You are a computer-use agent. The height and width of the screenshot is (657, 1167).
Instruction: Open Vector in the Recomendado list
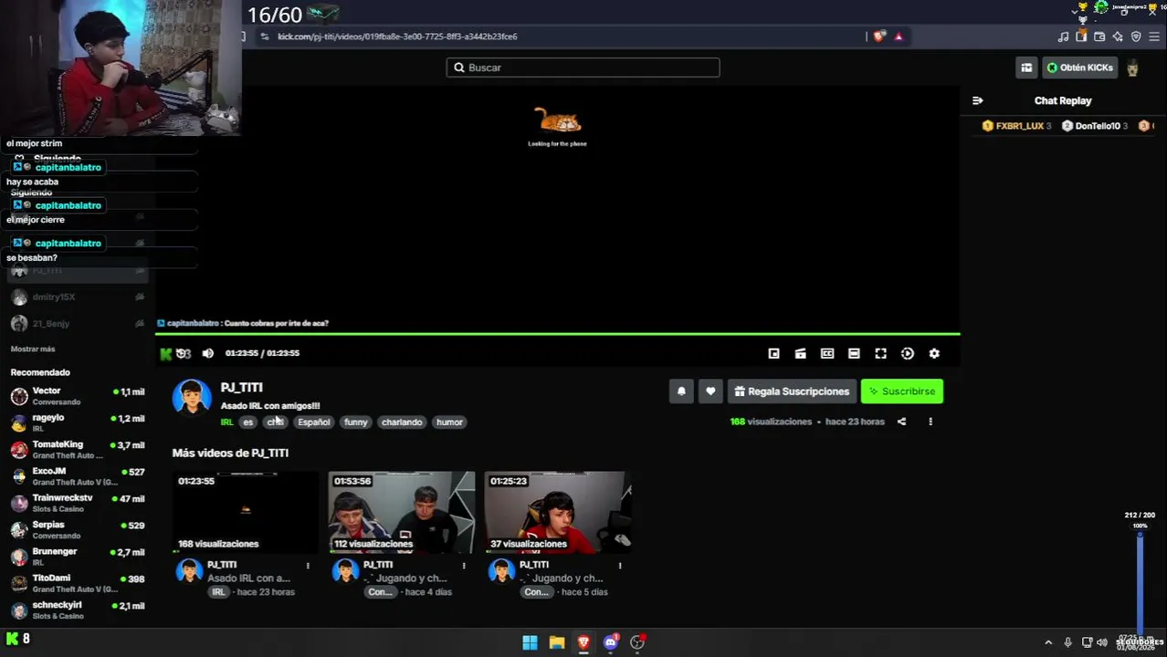(x=78, y=396)
